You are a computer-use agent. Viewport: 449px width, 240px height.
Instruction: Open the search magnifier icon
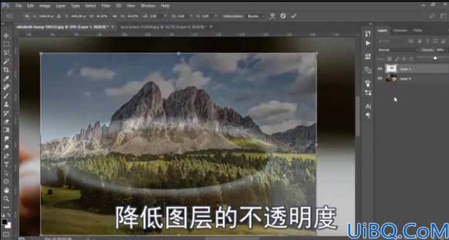pyautogui.click(x=432, y=16)
